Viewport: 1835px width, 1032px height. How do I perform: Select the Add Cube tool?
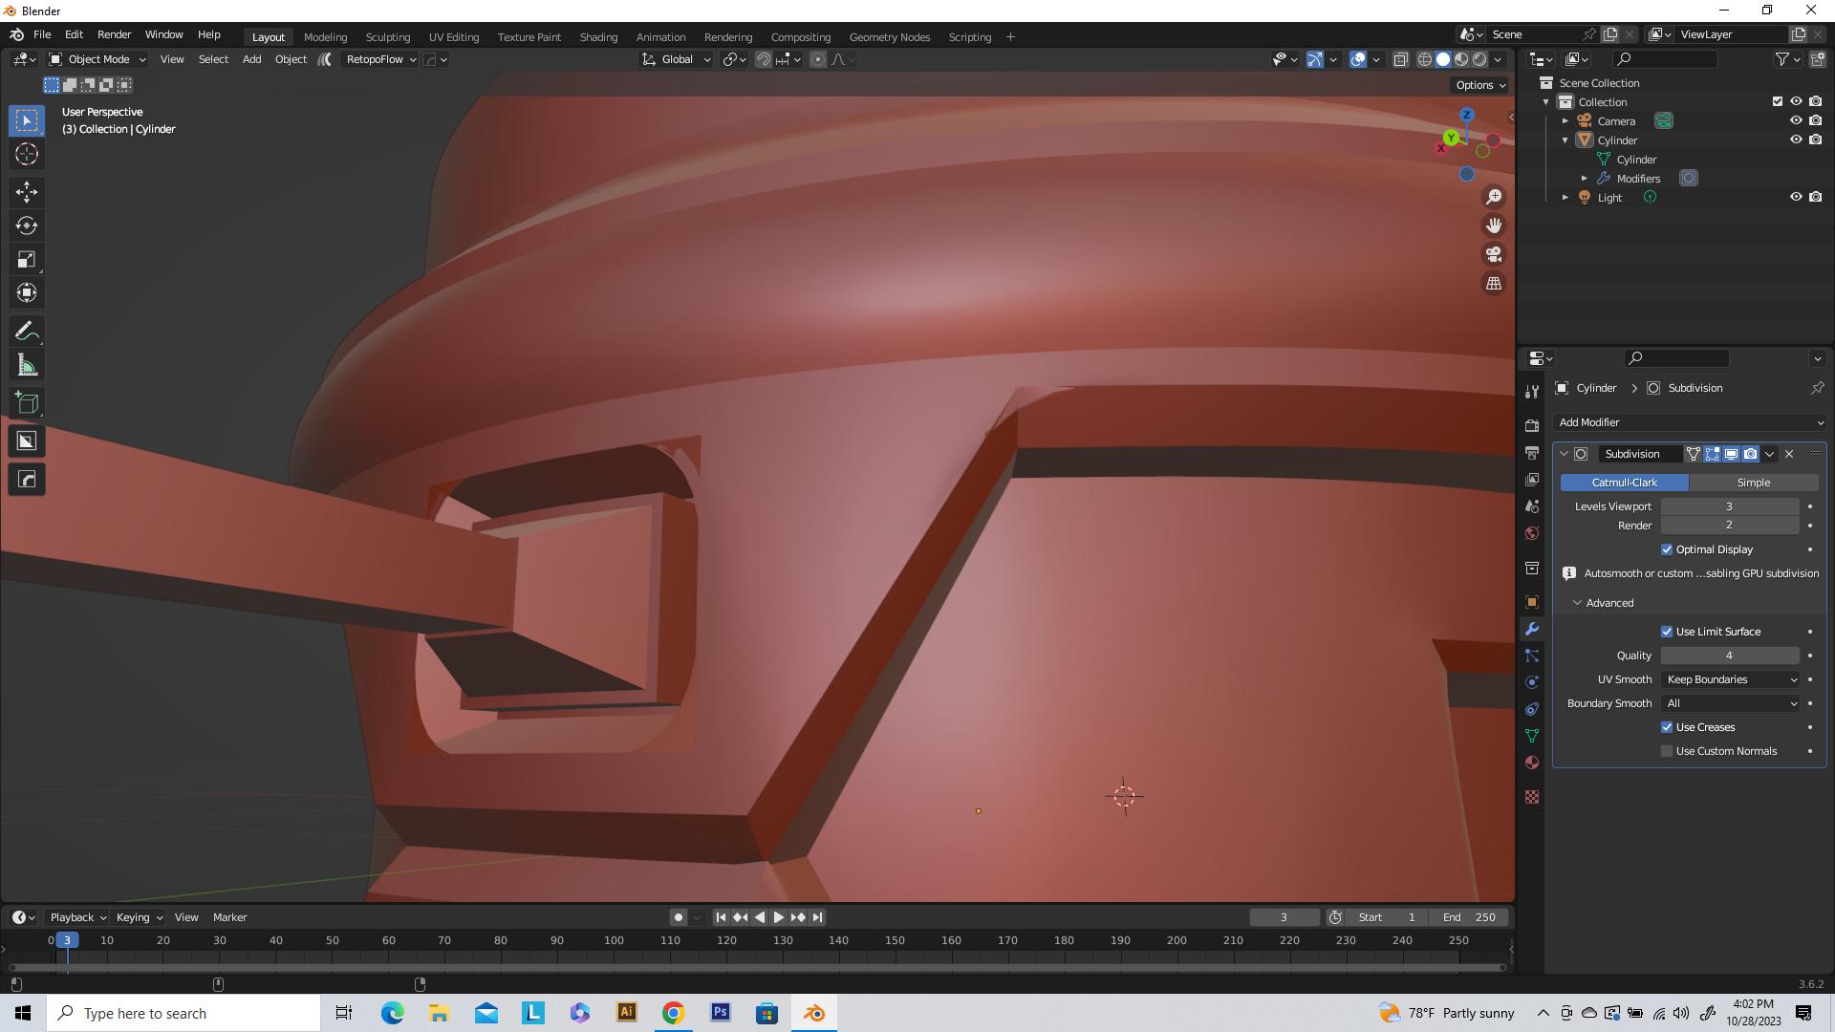pos(27,403)
